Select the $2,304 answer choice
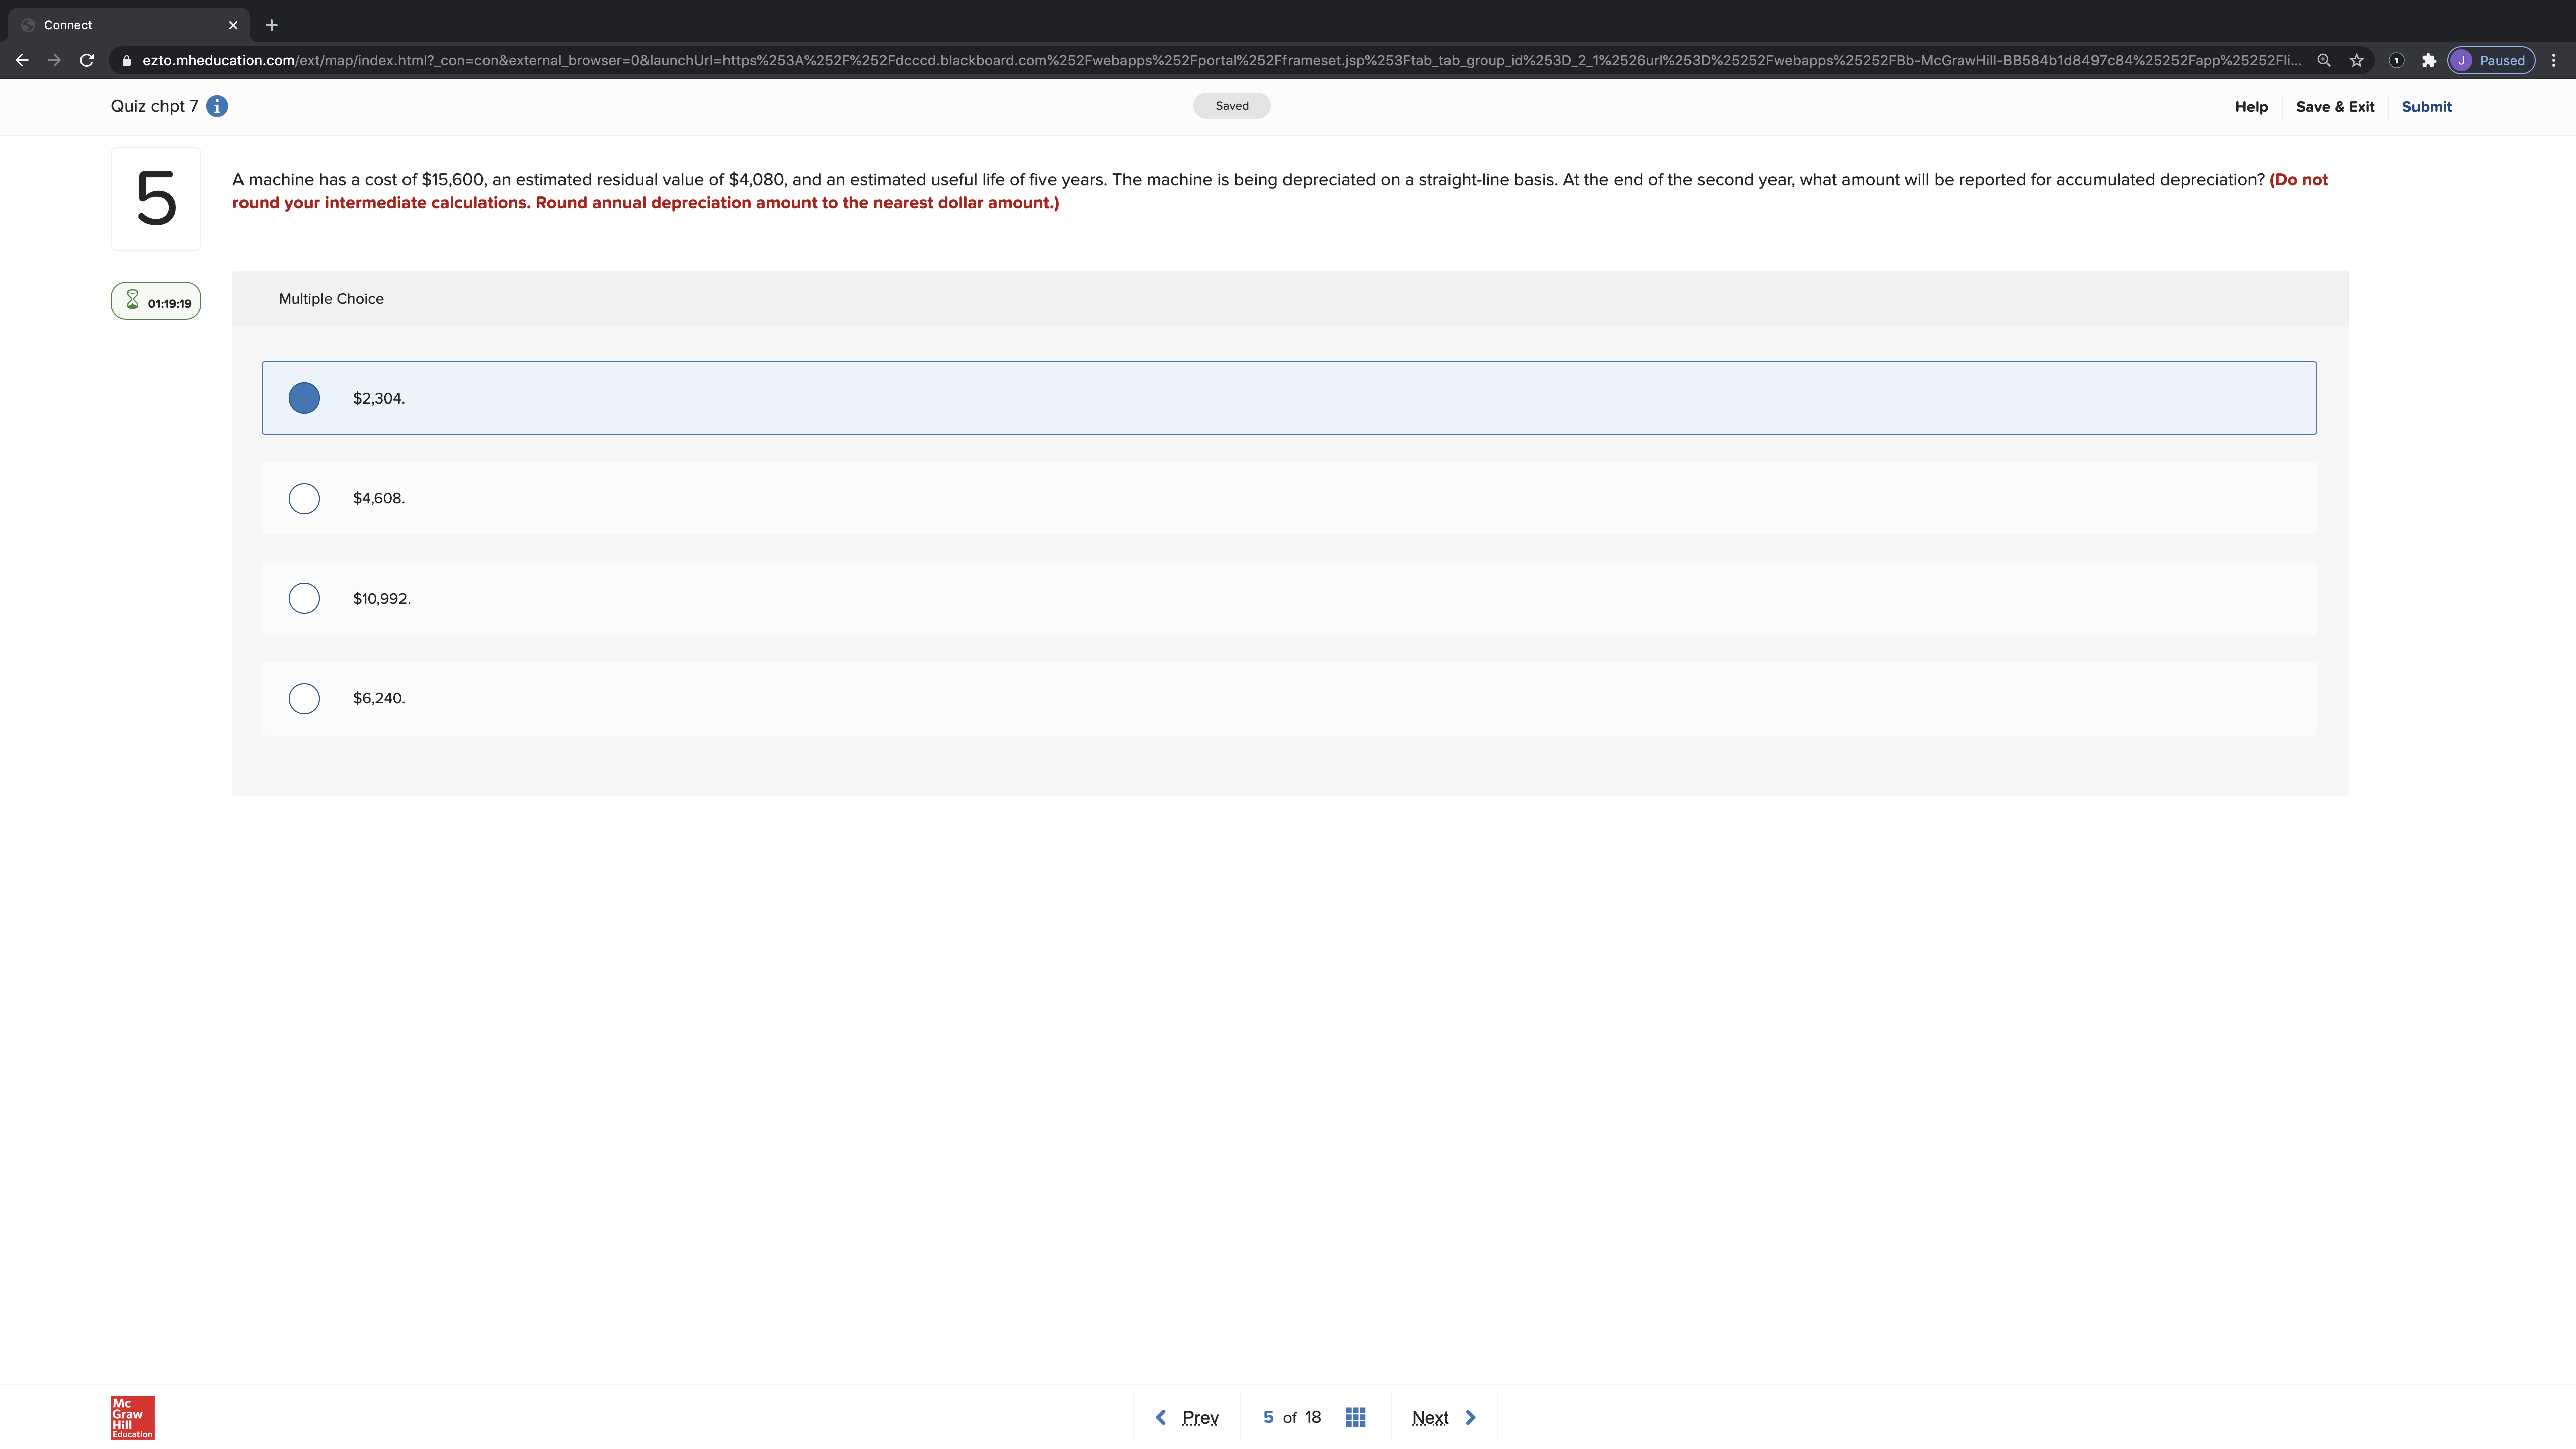 (304, 398)
